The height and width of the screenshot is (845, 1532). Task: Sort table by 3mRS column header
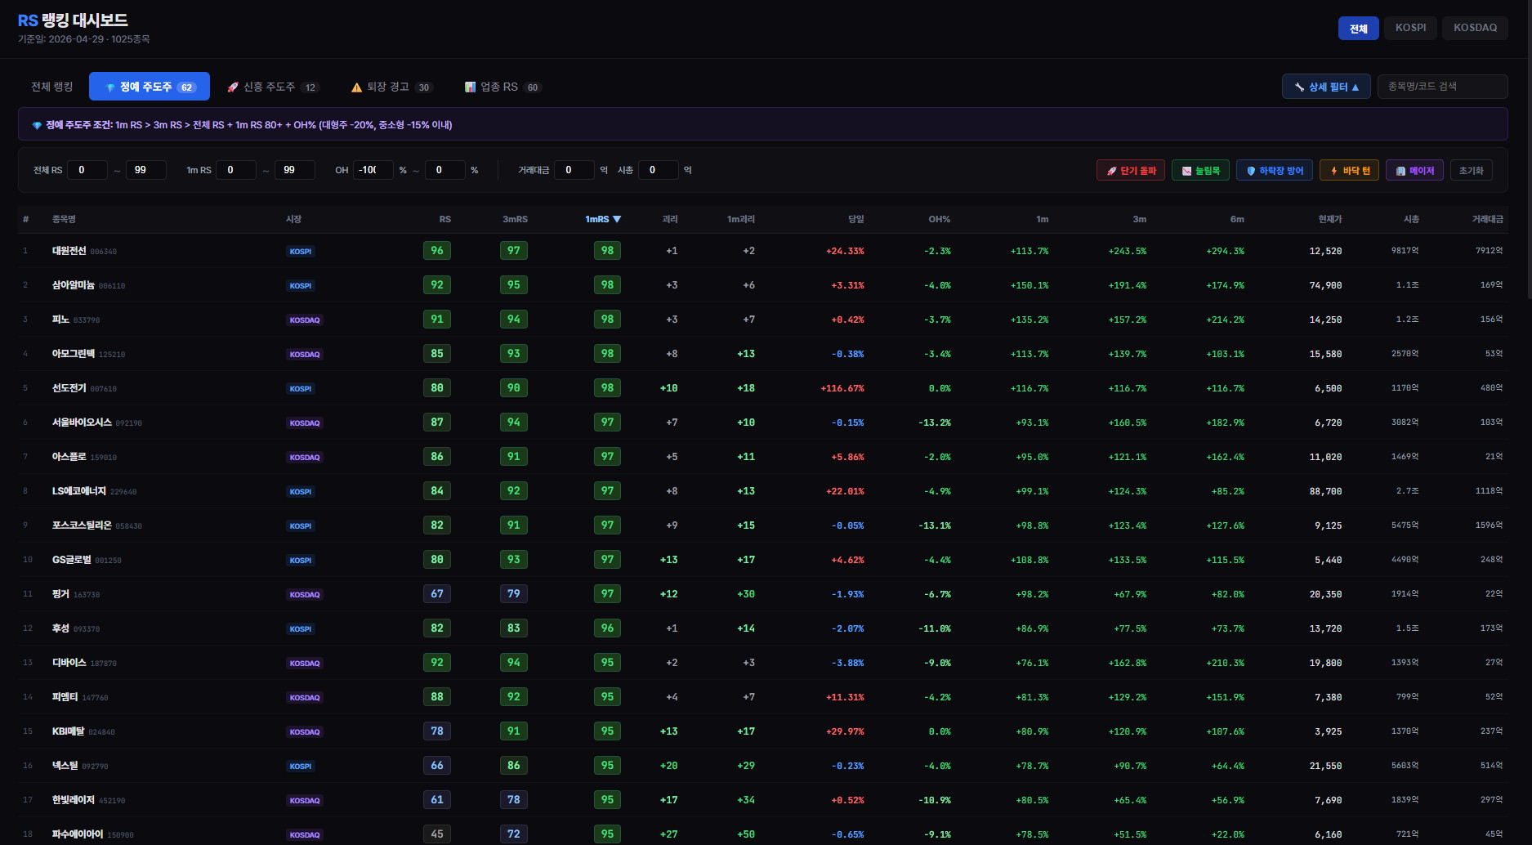coord(515,219)
